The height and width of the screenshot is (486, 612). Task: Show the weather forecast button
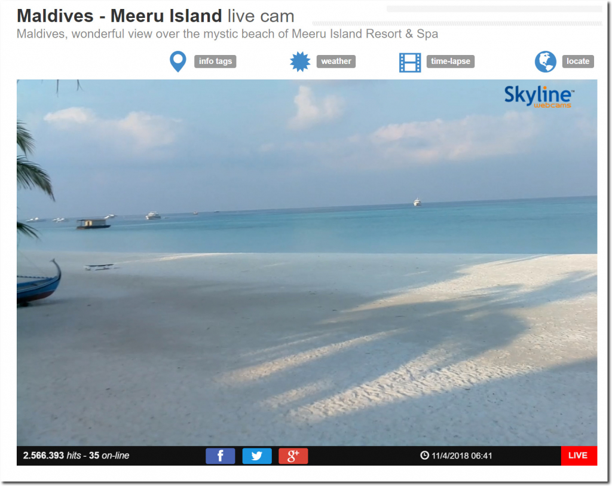[336, 62]
